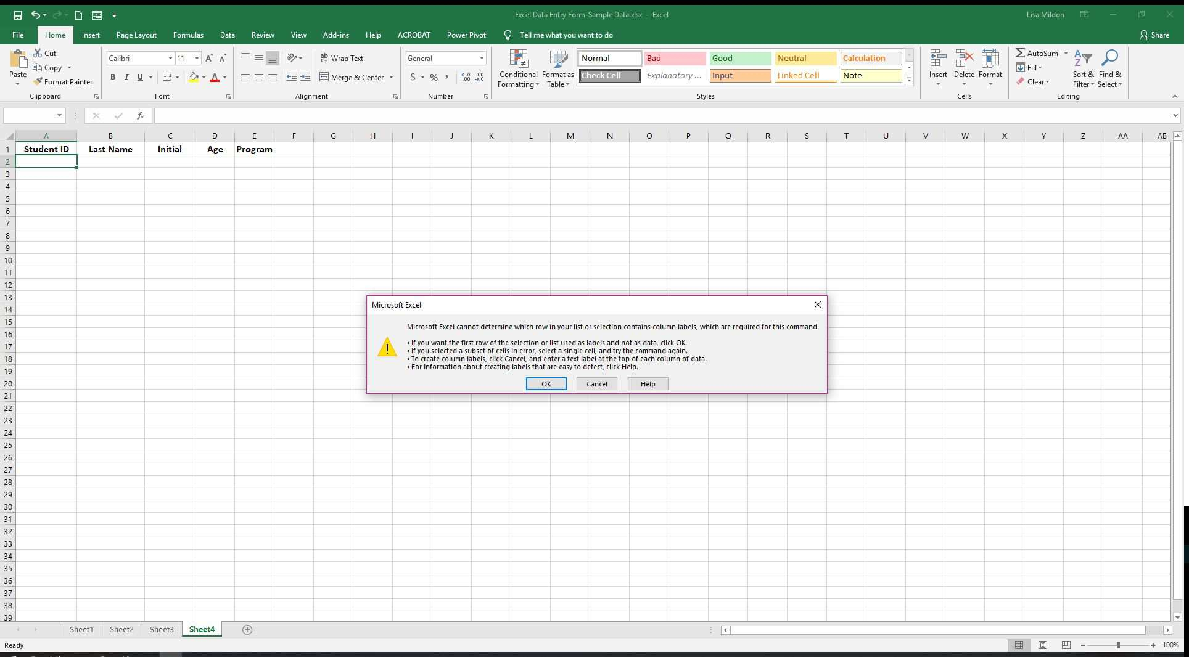Select the Sheet2 tab
The width and height of the screenshot is (1189, 657).
point(121,629)
